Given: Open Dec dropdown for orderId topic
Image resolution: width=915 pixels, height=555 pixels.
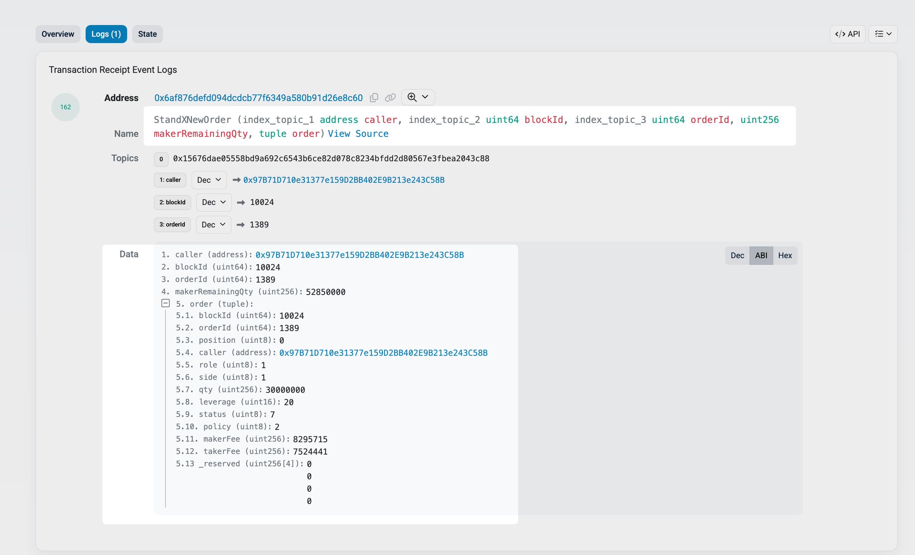Looking at the screenshot, I should click(x=213, y=225).
